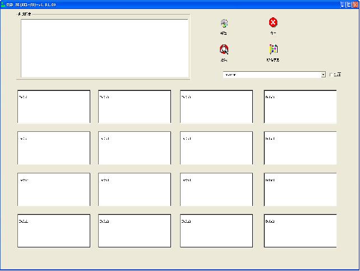This screenshot has width=360, height=271.
Task: Maximize the USB tool window
Action: [x=348, y=4]
